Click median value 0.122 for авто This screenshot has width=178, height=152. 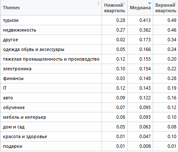coord(145,98)
